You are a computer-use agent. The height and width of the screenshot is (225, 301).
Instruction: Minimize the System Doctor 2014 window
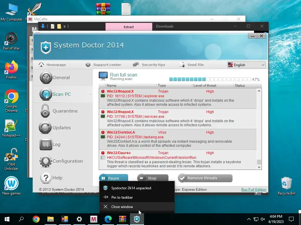(252, 36)
